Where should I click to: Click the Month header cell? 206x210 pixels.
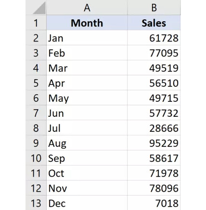coord(87,23)
